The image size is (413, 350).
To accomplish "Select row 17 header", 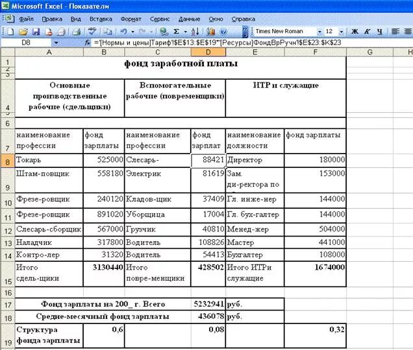I will (x=8, y=305).
